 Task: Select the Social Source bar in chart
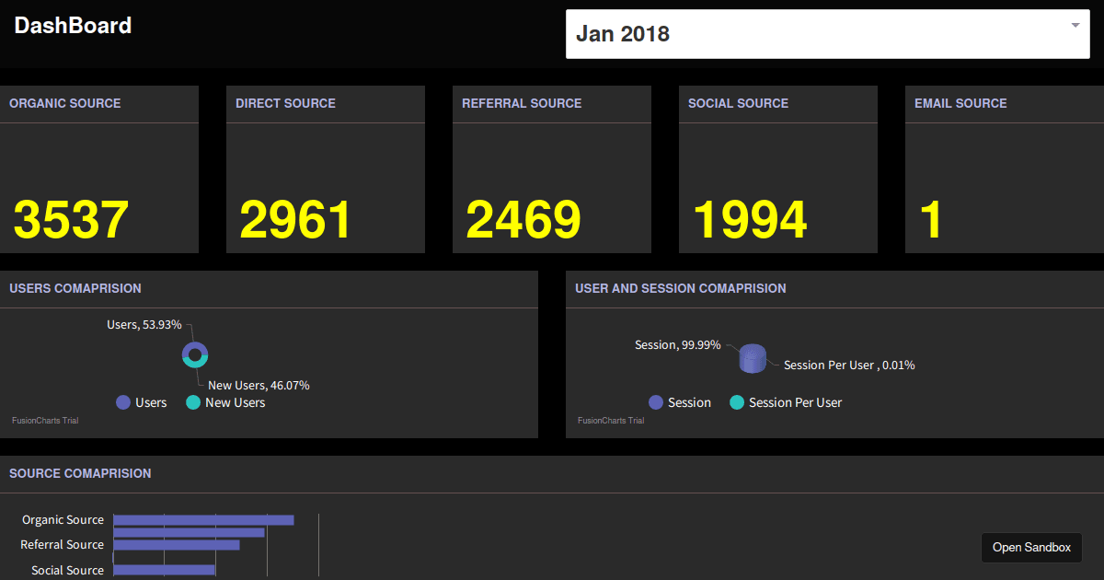pos(164,570)
